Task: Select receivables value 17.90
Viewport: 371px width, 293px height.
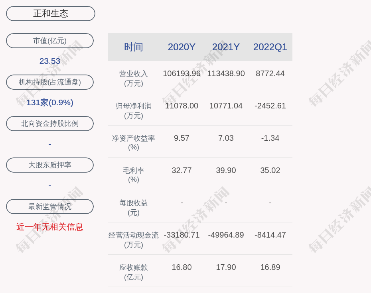Action: tap(226, 267)
